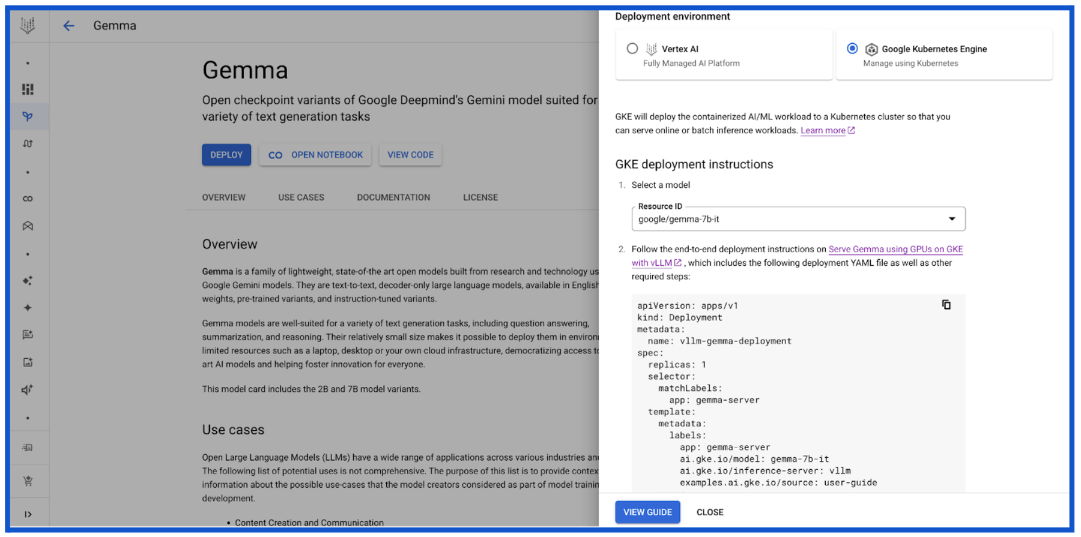The width and height of the screenshot is (1081, 537).
Task: Select the Vertex AI deployment environment
Action: click(x=633, y=49)
